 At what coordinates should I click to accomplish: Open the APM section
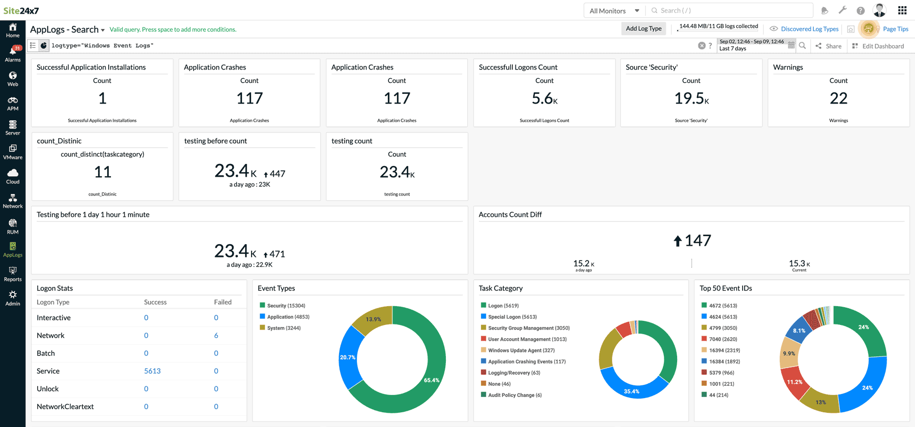(13, 103)
